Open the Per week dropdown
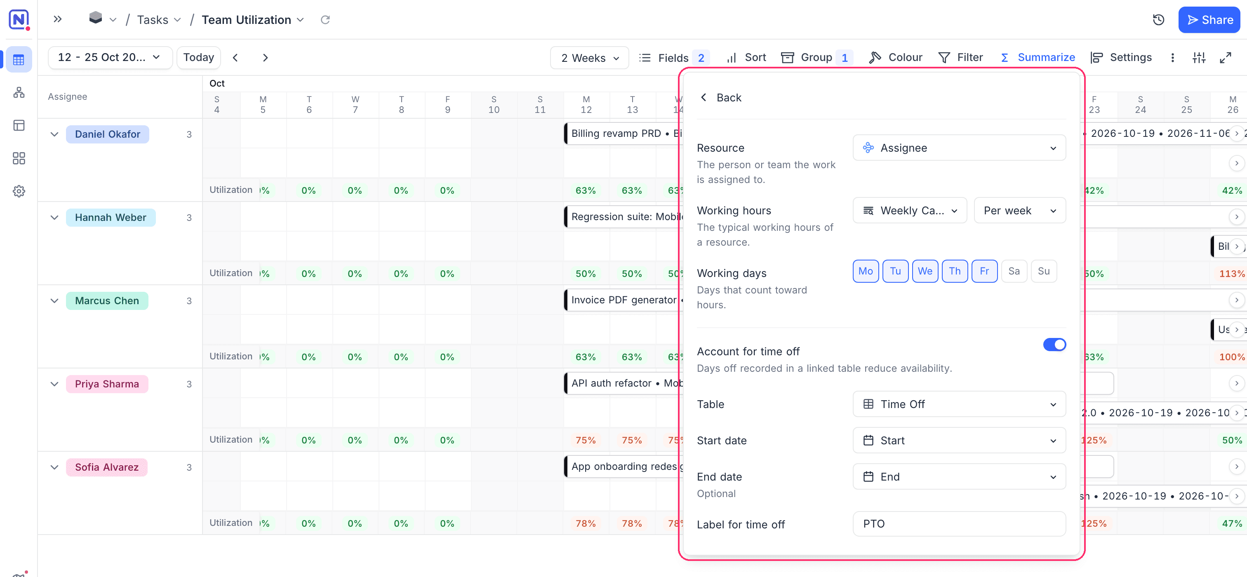The height and width of the screenshot is (577, 1247). [1019, 210]
